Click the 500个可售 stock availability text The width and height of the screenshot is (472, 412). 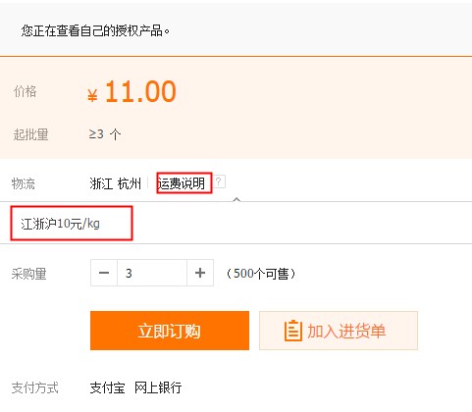[x=261, y=274]
